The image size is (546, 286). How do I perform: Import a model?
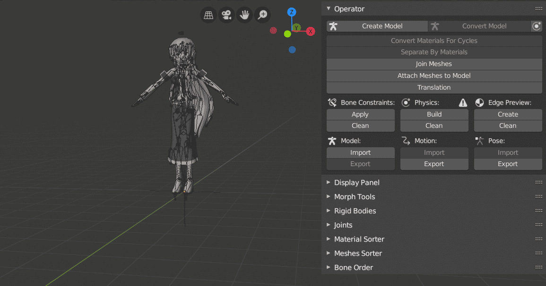(x=360, y=152)
